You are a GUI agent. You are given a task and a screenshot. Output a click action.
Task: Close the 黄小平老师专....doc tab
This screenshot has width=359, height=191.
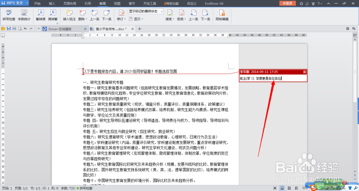[132, 29]
